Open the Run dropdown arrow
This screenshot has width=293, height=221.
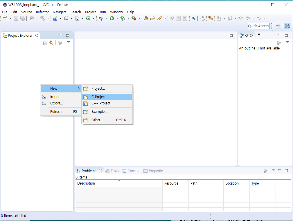click(117, 18)
